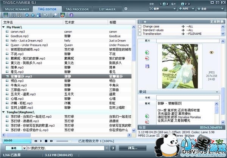
Task: Click the 00:00 playback progress bar
Action: click(17, 141)
